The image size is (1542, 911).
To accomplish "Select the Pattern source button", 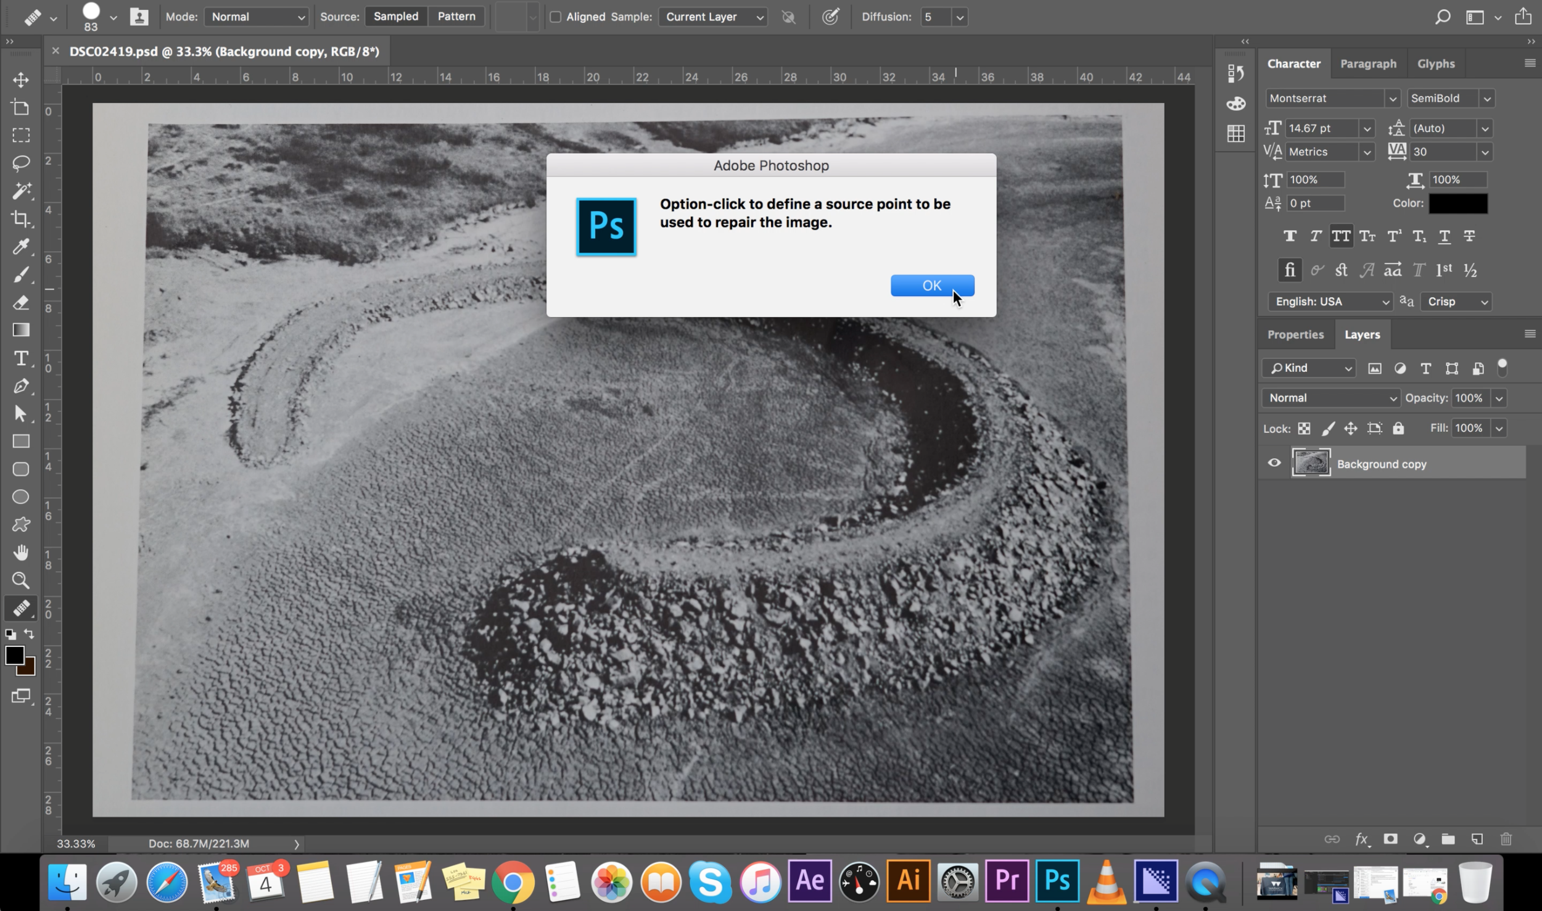I will pos(456,17).
